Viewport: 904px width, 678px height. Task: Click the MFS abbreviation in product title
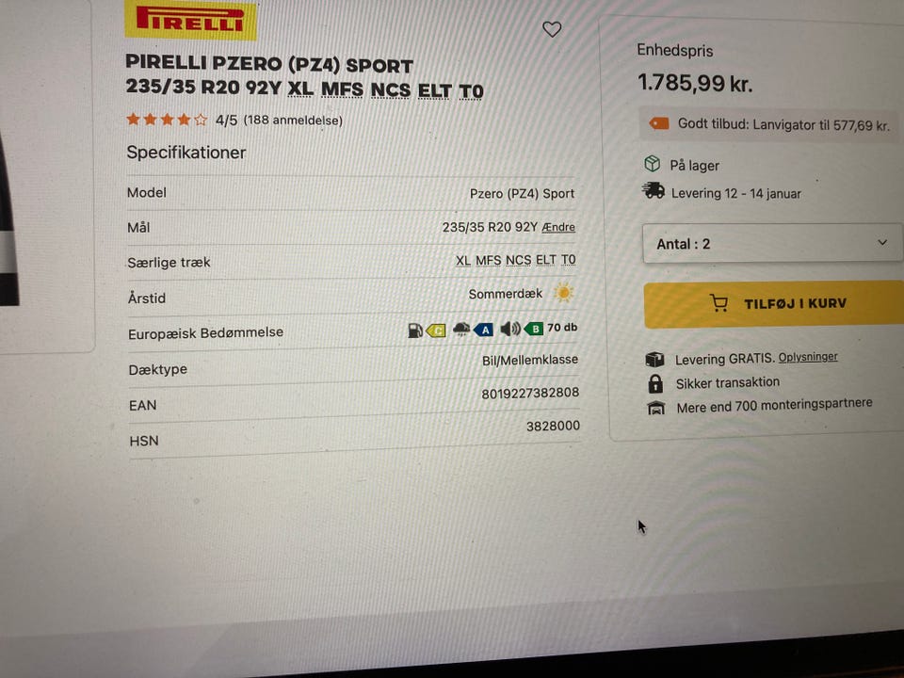tap(342, 89)
